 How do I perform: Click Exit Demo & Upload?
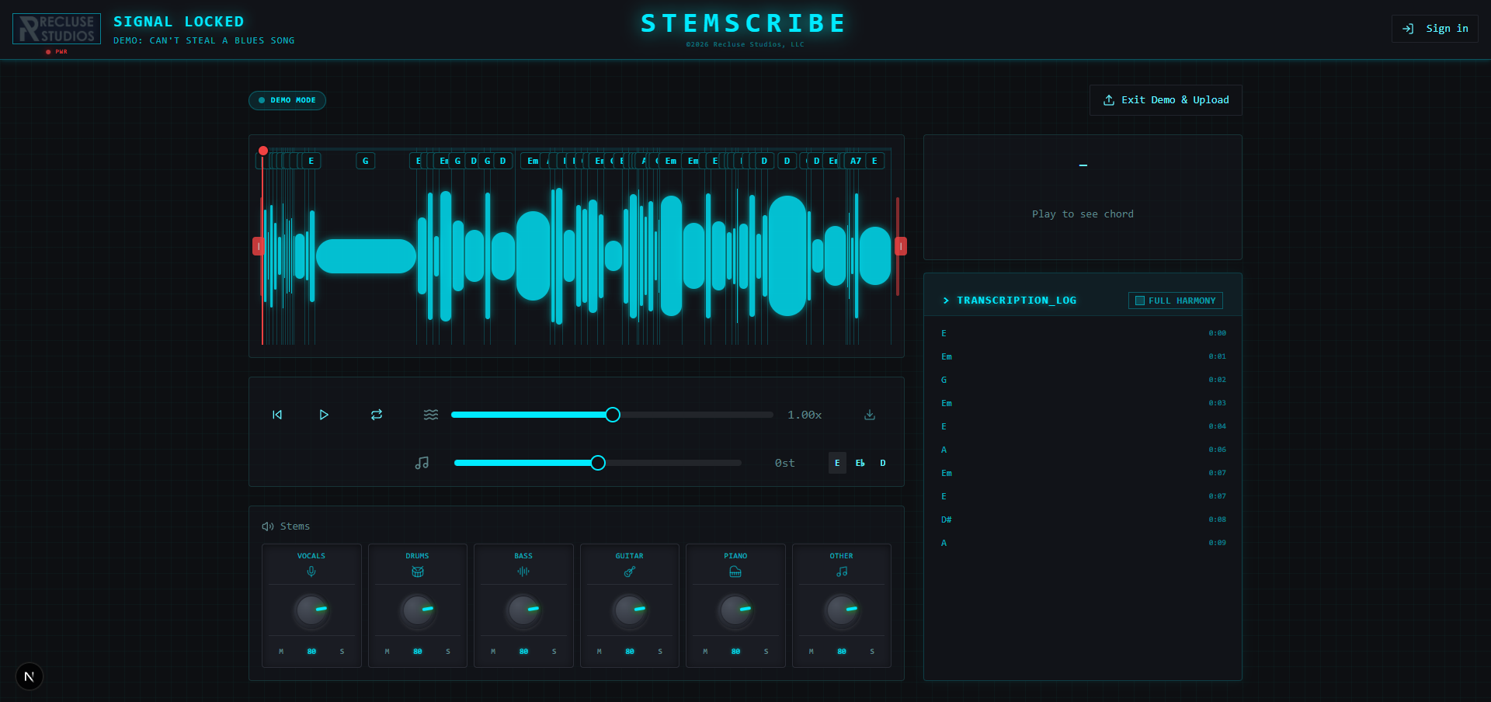pos(1165,100)
